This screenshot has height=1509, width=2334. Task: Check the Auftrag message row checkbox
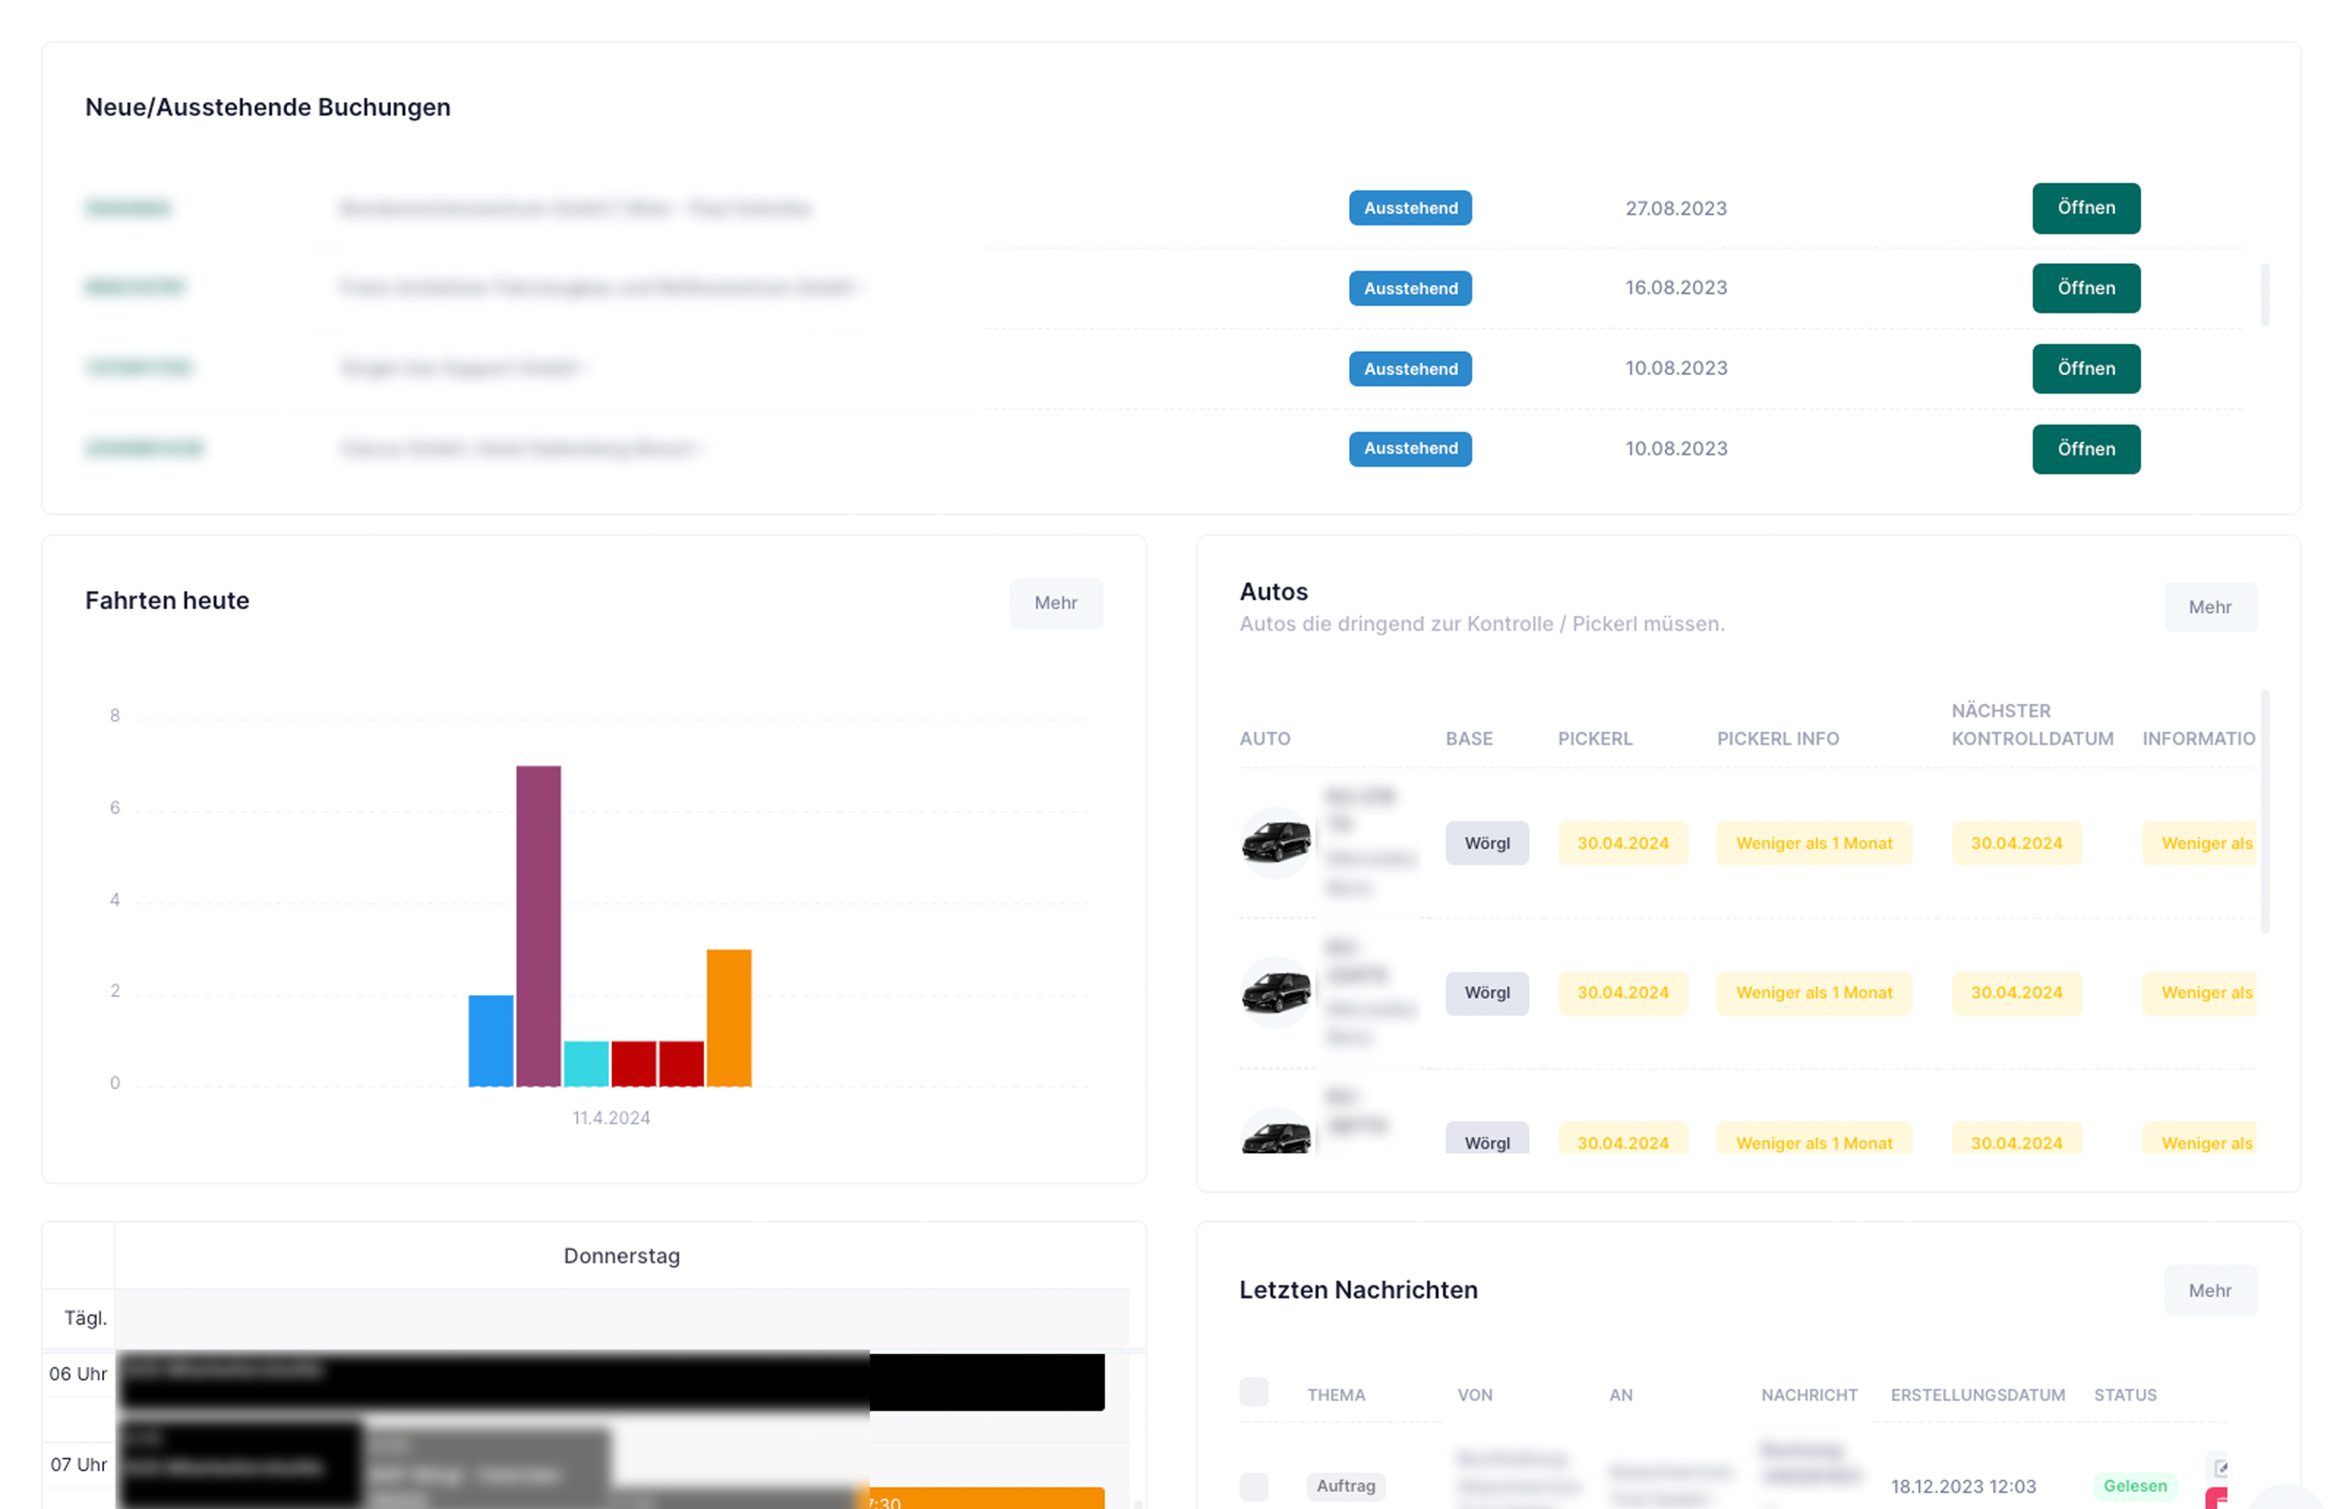coord(1253,1485)
